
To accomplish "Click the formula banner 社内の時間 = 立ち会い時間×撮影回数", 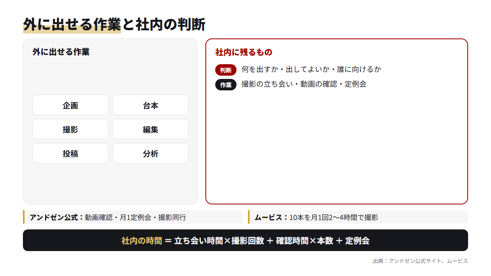I will (245, 240).
